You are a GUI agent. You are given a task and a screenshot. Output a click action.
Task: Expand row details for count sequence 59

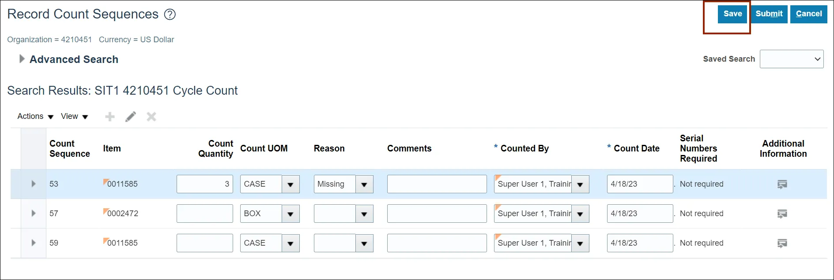click(34, 243)
